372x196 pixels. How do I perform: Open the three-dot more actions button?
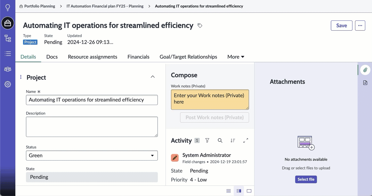click(x=360, y=26)
